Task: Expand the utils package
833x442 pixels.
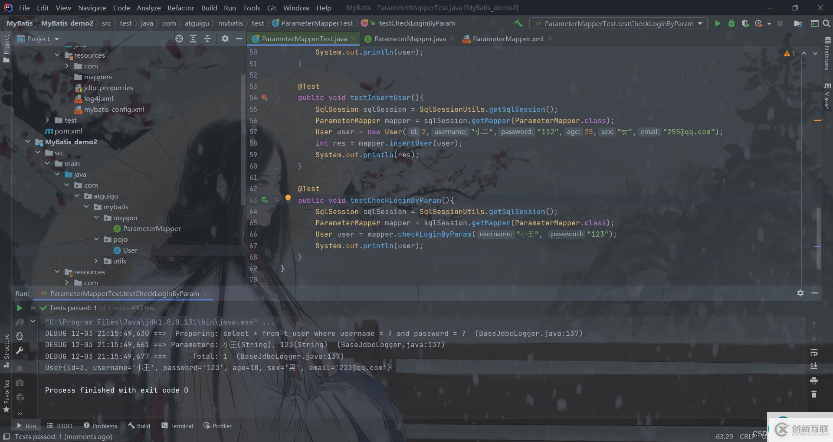Action: 96,261
